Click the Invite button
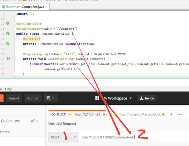Image resolution: width=189 pixels, height=146 pixels. 147,98
